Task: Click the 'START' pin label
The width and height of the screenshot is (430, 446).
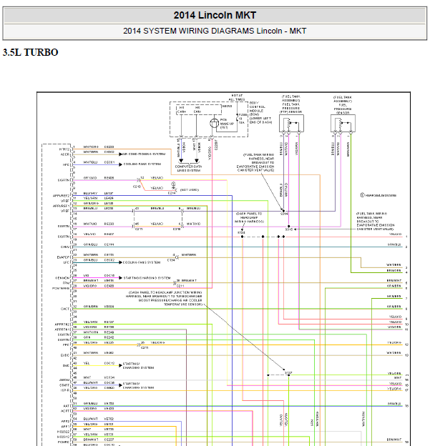Action: [x=64, y=385]
